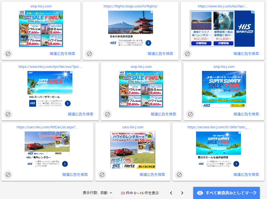Open the his-j.com/tyo/fair/sss URL link
This screenshot has width=267, height=199.
click(x=50, y=67)
